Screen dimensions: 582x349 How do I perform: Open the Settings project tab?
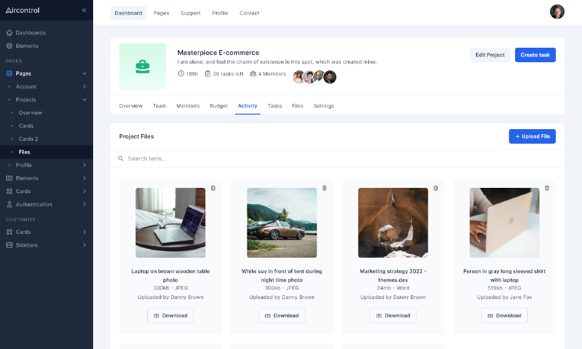click(324, 106)
